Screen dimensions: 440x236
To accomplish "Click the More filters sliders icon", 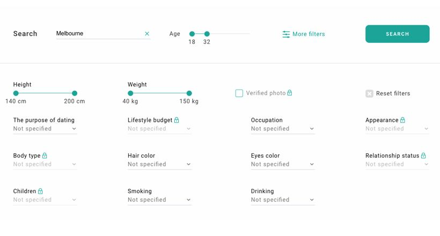I will pos(286,34).
